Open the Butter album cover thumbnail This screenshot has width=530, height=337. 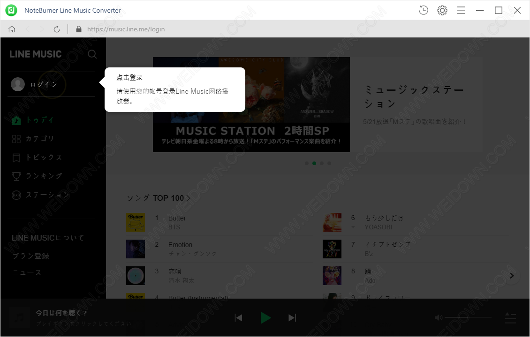[x=136, y=222]
